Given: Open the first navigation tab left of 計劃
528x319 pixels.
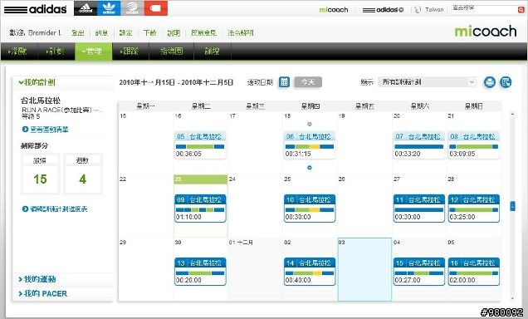Looking at the screenshot, I should coord(19,52).
